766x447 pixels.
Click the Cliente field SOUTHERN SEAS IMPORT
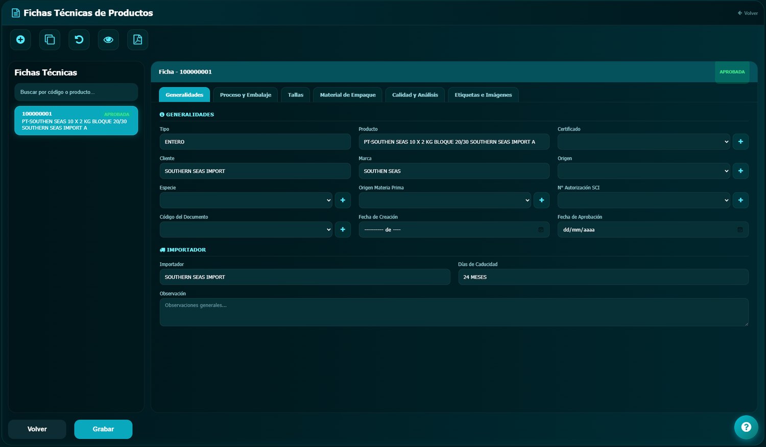tap(255, 171)
